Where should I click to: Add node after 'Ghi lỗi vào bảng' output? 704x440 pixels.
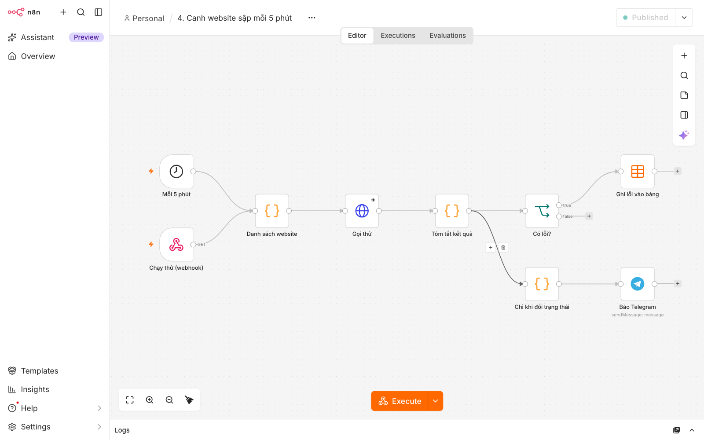pyautogui.click(x=678, y=171)
